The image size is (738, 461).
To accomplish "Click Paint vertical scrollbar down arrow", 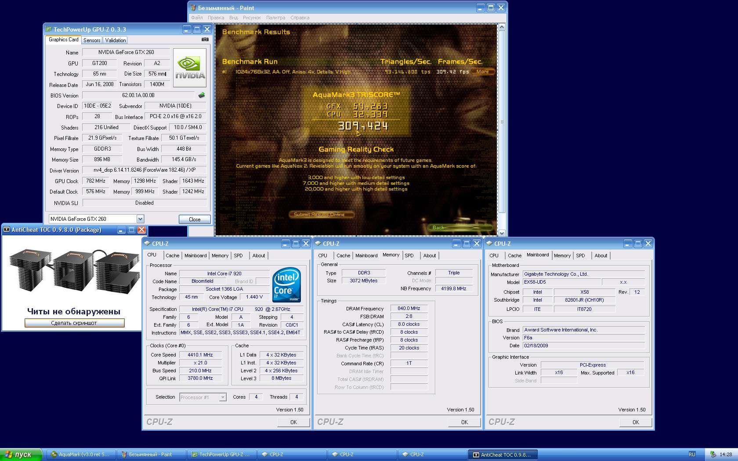I will coord(502,233).
